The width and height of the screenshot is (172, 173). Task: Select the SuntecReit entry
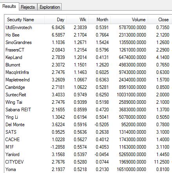[x=88, y=95]
